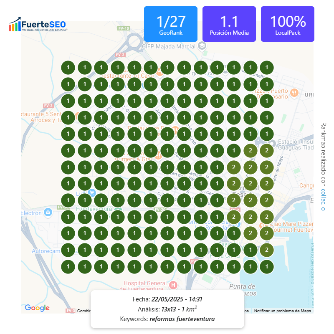Image resolution: width=334 pixels, height=334 pixels.
Task: Click the Análisis 13x13 - 1 km² text
Action: point(167,309)
